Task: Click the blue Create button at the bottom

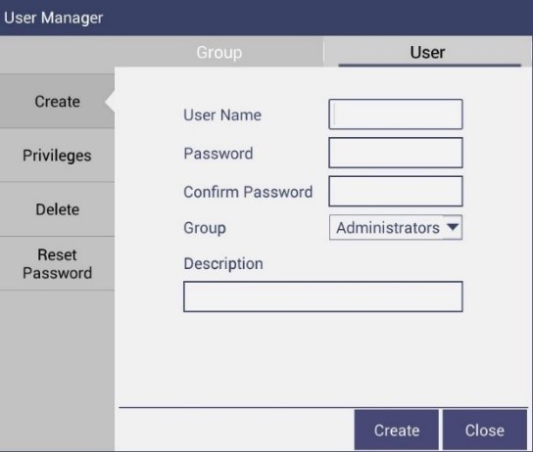Action: click(x=397, y=429)
